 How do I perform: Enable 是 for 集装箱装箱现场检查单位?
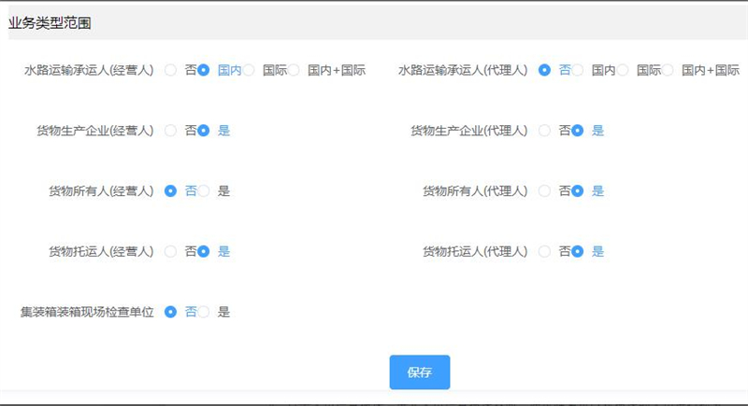(204, 312)
